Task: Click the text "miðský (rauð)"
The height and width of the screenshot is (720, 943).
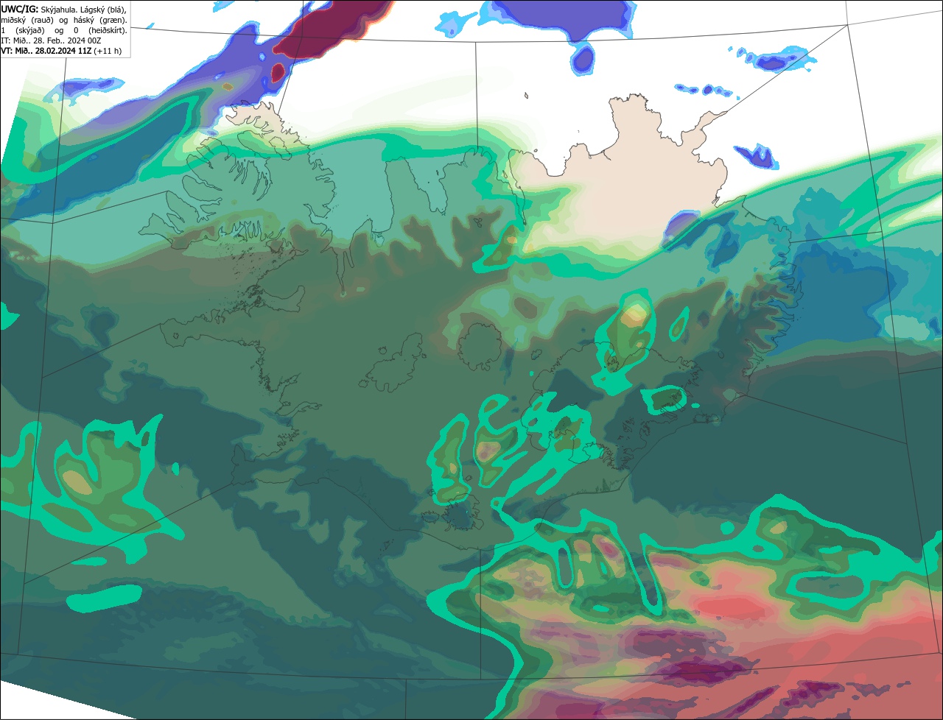Action: (27, 21)
